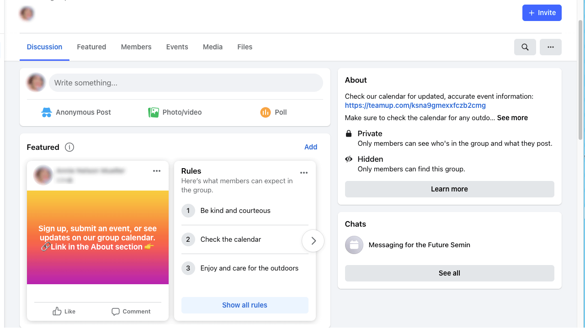Open the Media tab
The width and height of the screenshot is (585, 329).
click(x=213, y=47)
